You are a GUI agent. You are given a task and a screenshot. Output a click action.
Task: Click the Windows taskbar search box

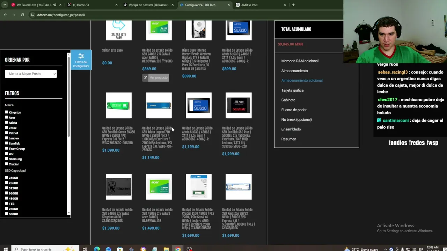click(45, 249)
